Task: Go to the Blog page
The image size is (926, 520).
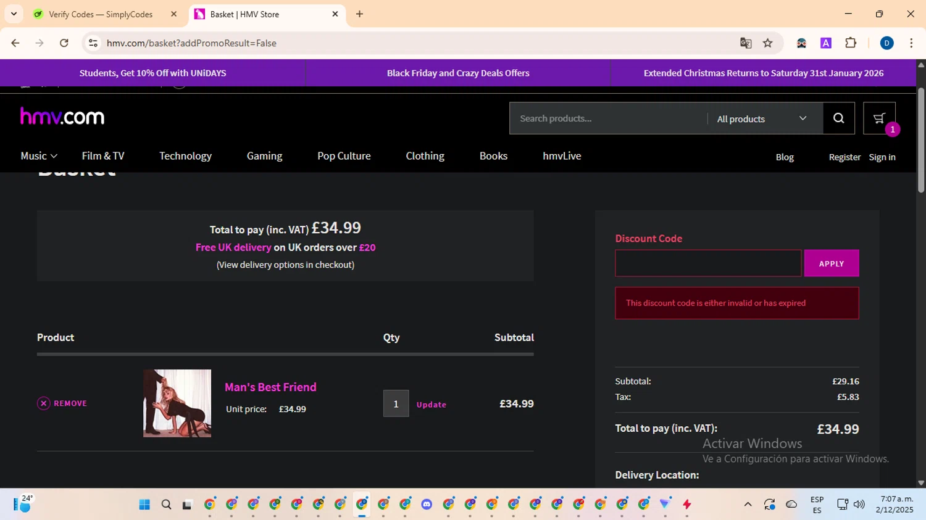Action: tap(785, 157)
